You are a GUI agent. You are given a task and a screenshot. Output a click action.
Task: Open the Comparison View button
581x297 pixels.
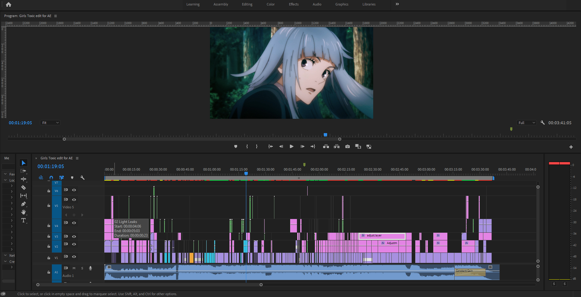click(358, 147)
